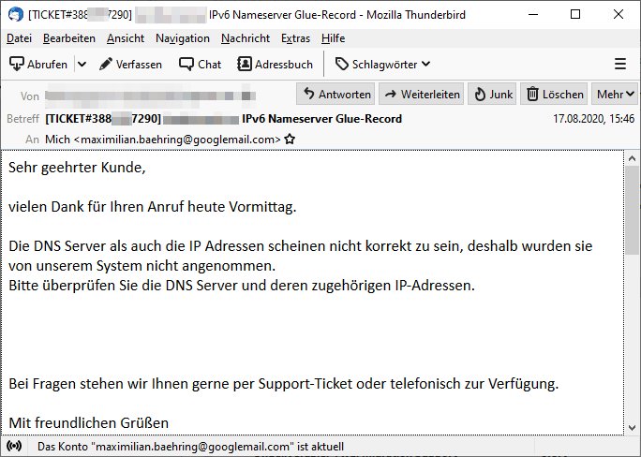This screenshot has width=641, height=457.
Task: Star the recipient contact in An field
Action: [291, 139]
